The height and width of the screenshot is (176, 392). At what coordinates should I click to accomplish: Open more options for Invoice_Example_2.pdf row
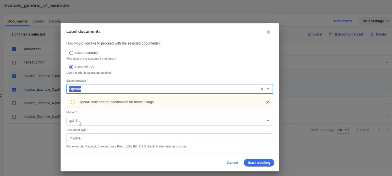click(387, 117)
